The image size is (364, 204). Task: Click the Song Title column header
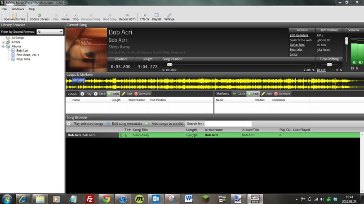pyautogui.click(x=140, y=130)
